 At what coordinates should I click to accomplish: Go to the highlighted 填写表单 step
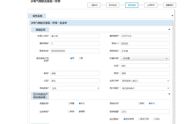point(132,5)
